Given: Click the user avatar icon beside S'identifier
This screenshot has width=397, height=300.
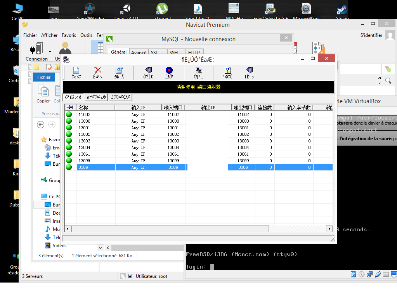Looking at the screenshot, I should [x=390, y=35].
